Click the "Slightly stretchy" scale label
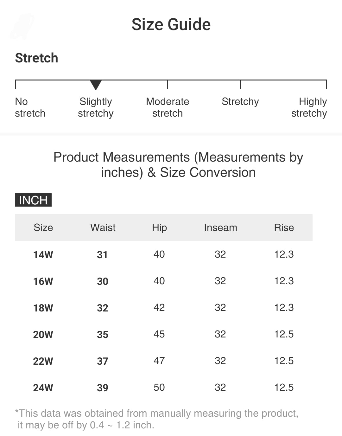Viewport: 342px width, 436px height. point(96,107)
